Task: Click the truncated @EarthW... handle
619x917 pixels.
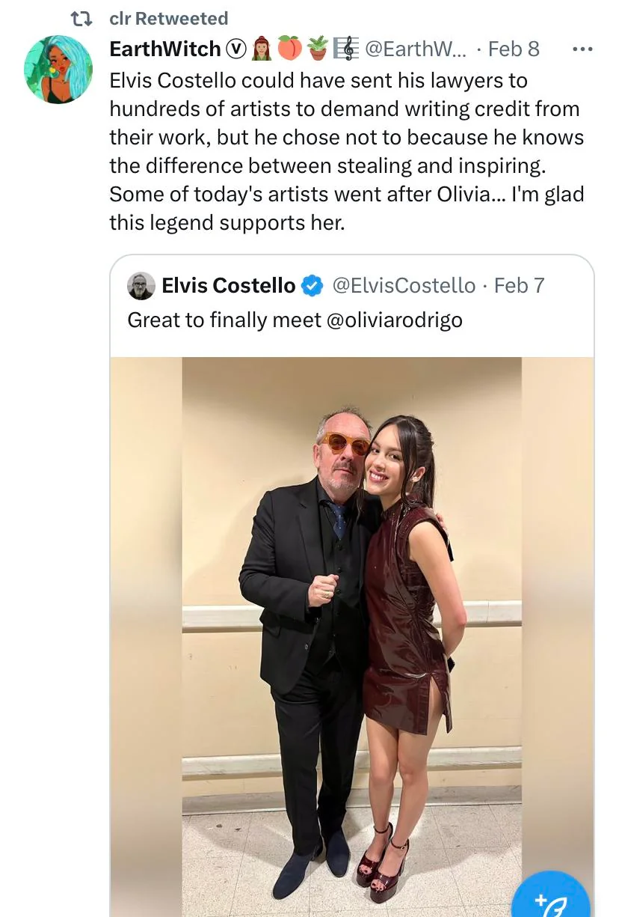Action: coord(415,49)
